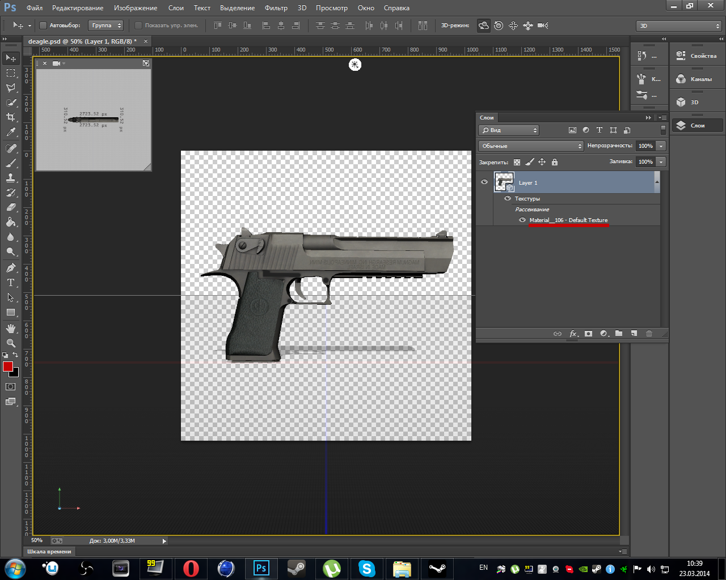Select the Rectangle shape tool
This screenshot has width=726, height=580.
[11, 312]
